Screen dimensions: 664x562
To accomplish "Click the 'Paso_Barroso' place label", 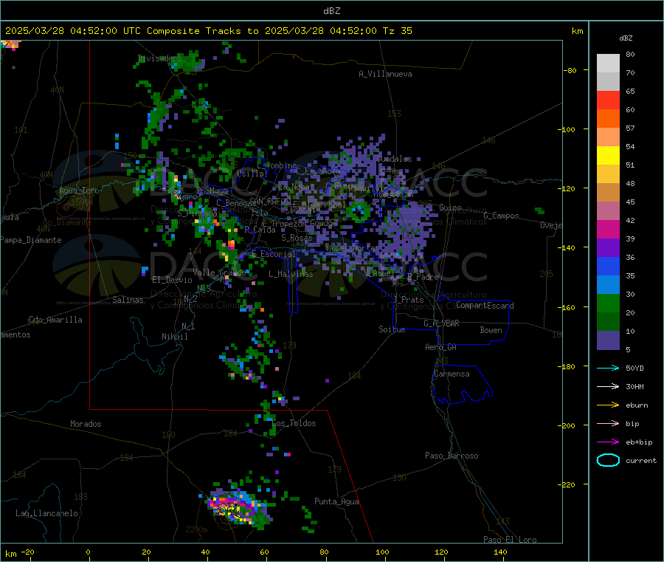I will pos(452,456).
